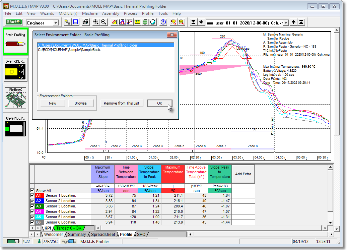This screenshot has width=347, height=251.
Task: Click the second X-axis slider marker near 02:30
Action: [195, 151]
